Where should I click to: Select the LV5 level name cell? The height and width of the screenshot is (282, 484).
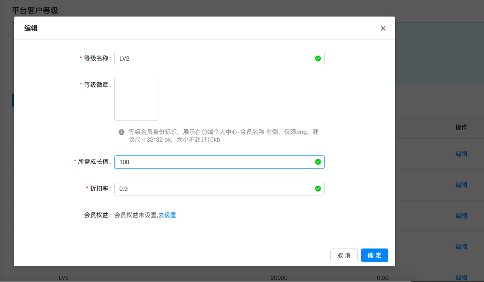64,278
